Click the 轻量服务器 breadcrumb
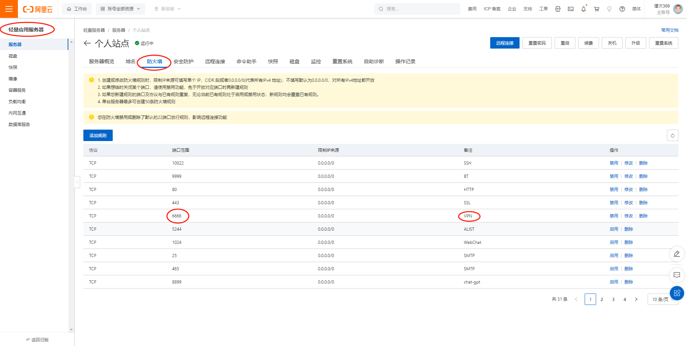 pyautogui.click(x=94, y=30)
